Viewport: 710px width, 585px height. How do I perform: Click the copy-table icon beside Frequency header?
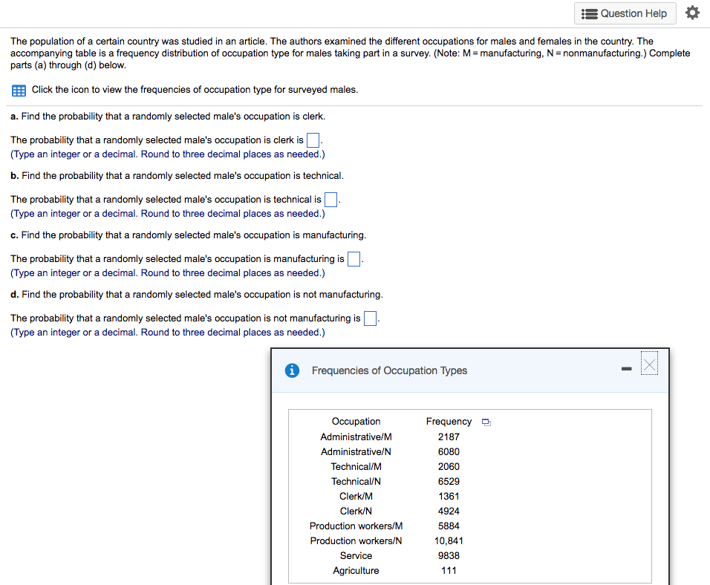[x=486, y=422]
